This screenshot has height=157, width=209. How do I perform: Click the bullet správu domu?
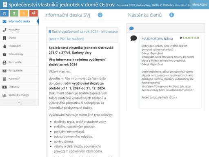coord(64,141)
